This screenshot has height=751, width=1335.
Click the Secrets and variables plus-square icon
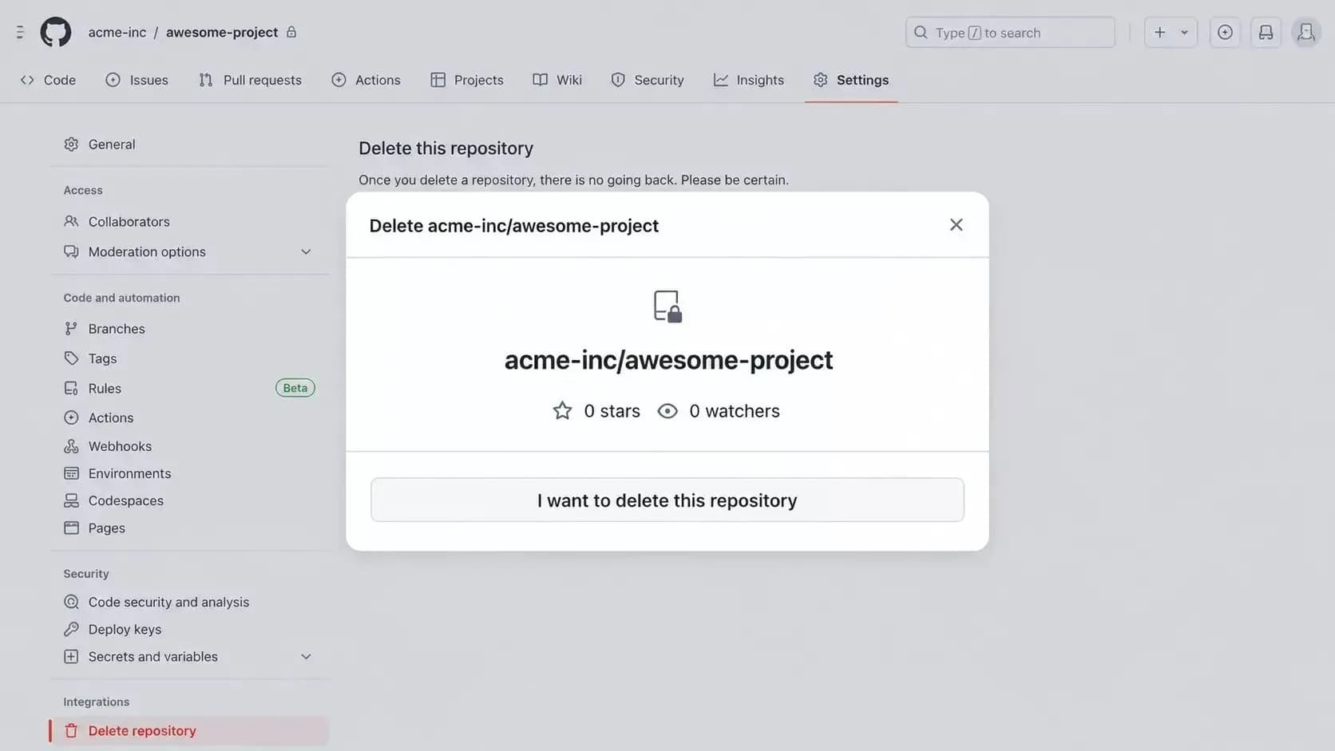coord(71,657)
